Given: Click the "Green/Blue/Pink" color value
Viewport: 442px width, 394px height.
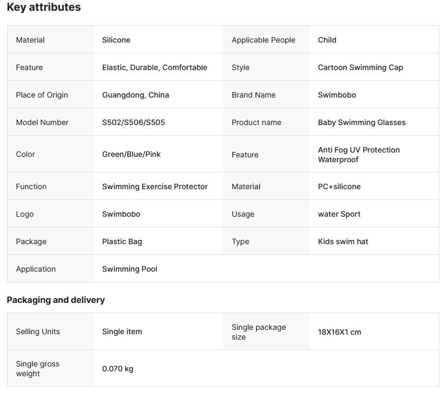Looking at the screenshot, I should point(131,154).
